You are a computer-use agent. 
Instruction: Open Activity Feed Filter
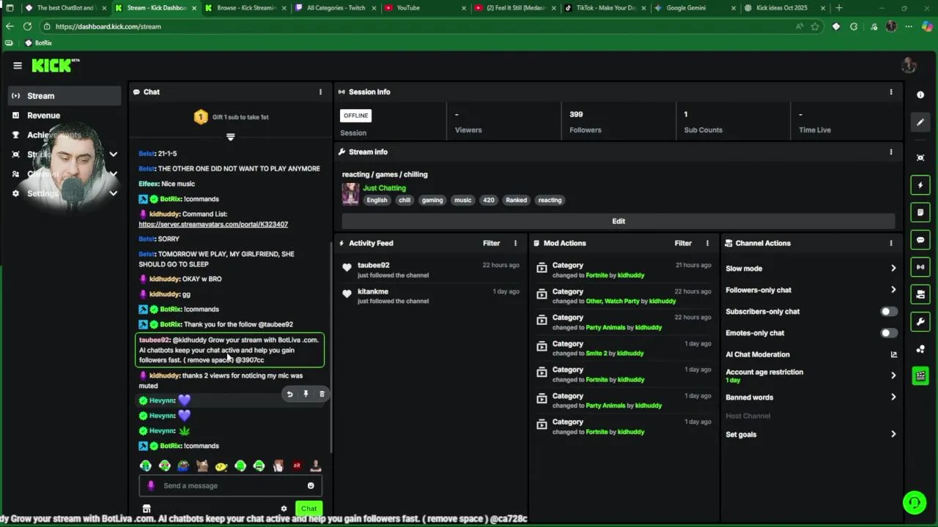coord(491,243)
